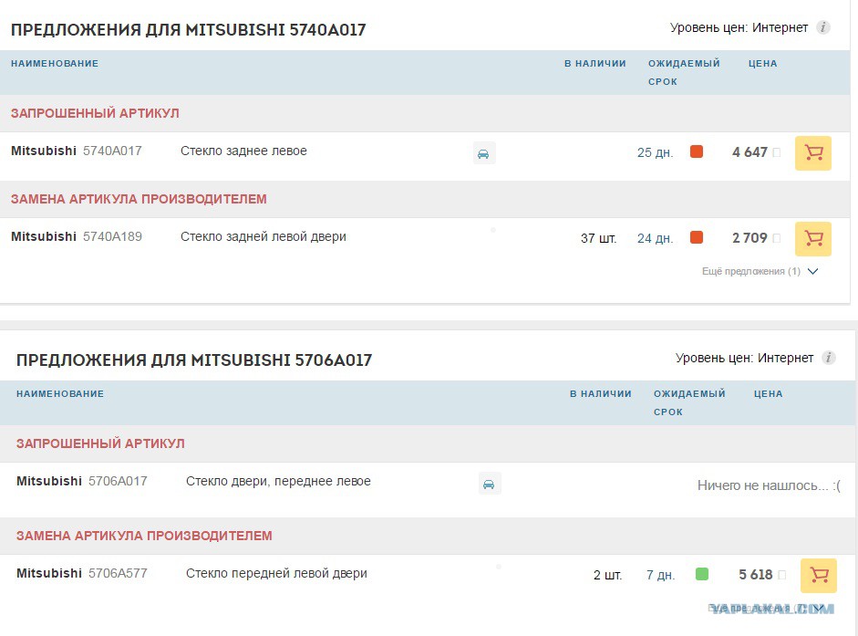Open article number 5740A189 link
The height and width of the screenshot is (636, 858).
click(112, 236)
